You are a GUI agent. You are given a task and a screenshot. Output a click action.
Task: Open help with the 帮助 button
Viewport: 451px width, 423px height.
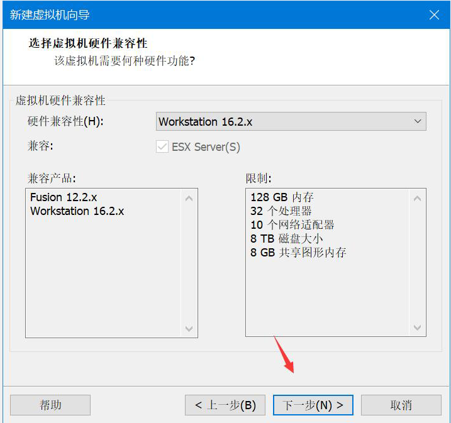point(50,405)
